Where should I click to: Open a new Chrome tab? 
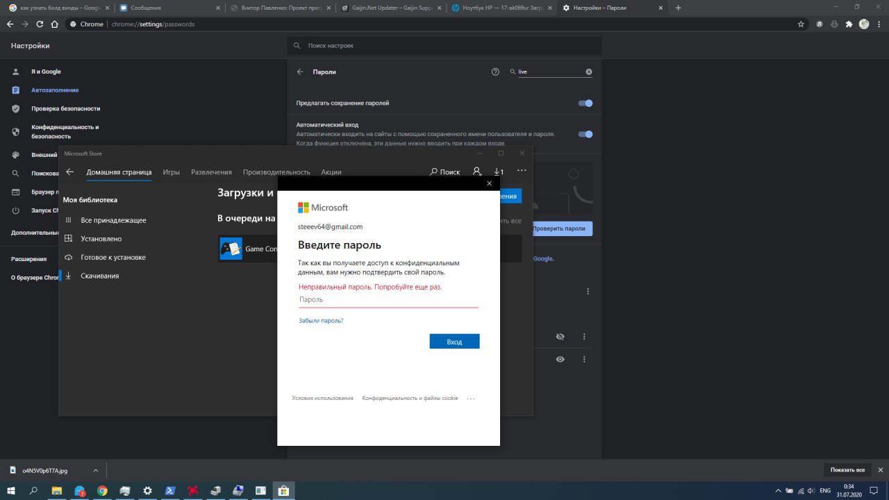pos(679,8)
